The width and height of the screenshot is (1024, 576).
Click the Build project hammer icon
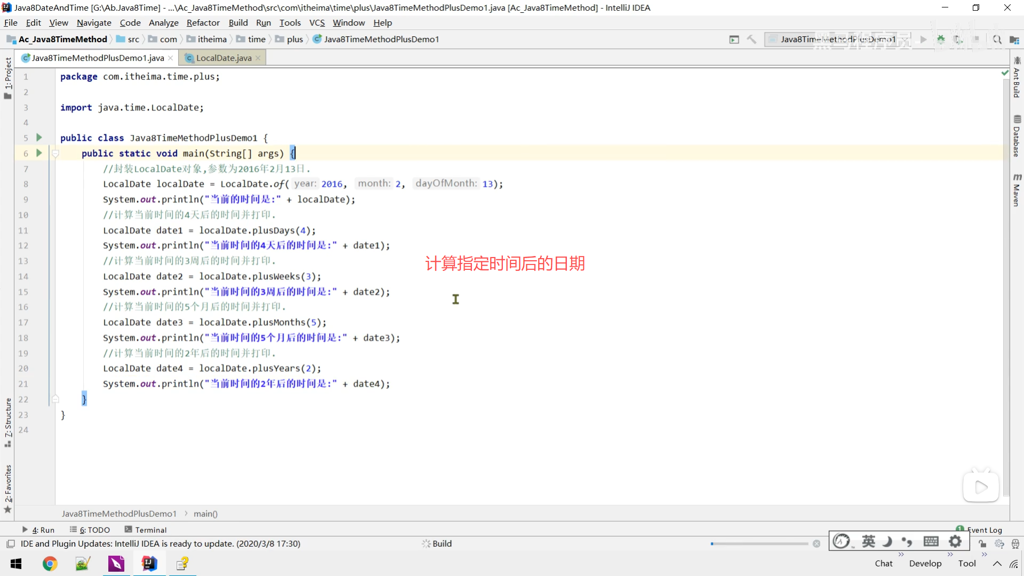tap(751, 39)
